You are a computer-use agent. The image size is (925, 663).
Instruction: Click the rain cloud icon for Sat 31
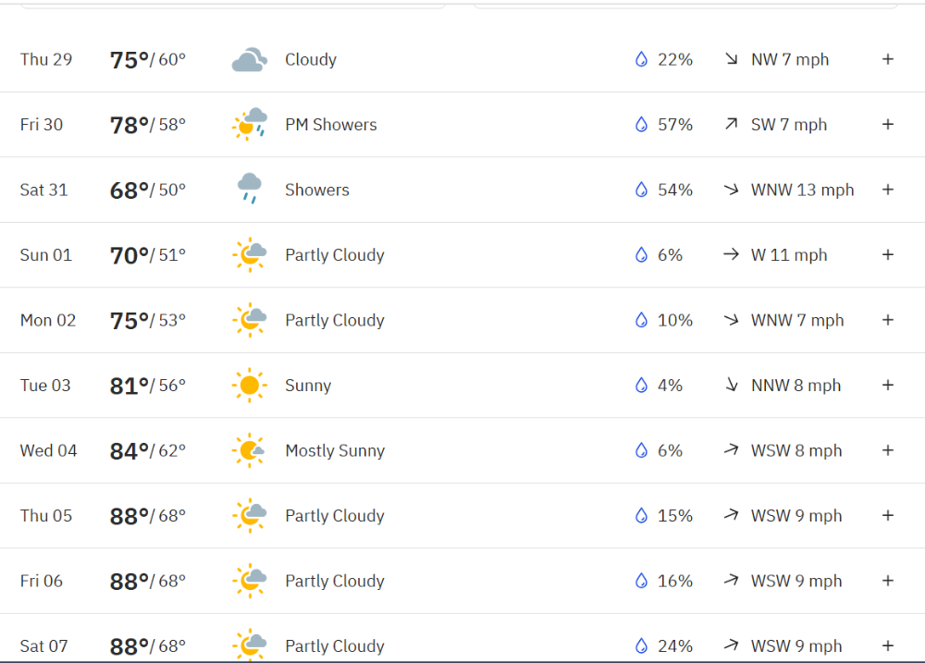point(250,189)
